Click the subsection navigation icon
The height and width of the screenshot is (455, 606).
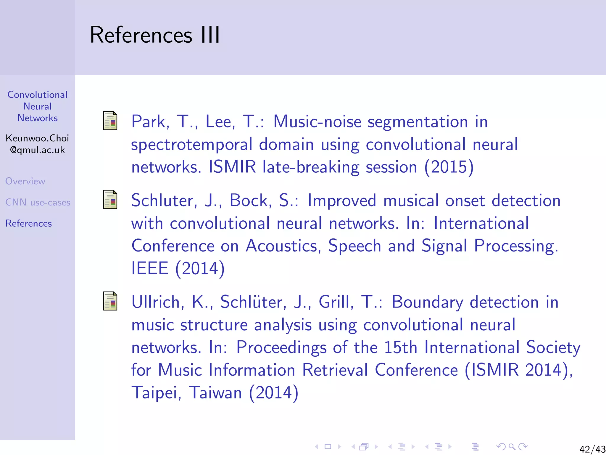tap(402, 447)
